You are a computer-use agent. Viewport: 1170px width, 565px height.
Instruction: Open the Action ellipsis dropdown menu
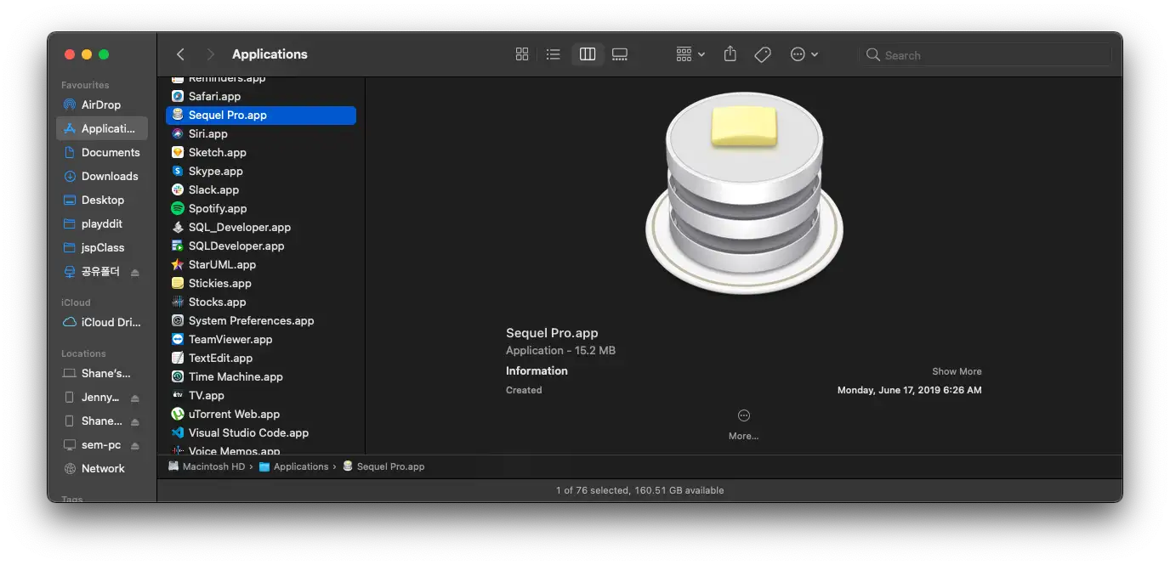[x=804, y=54]
